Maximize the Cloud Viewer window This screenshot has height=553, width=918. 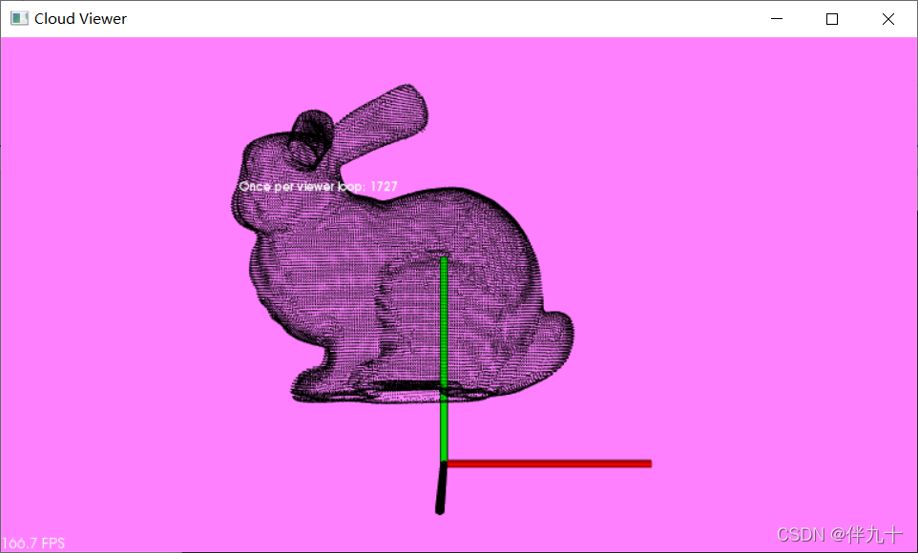[832, 19]
